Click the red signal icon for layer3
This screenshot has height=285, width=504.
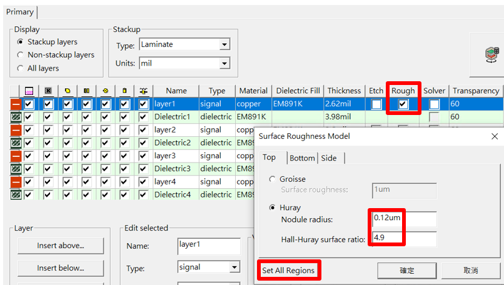(16, 156)
